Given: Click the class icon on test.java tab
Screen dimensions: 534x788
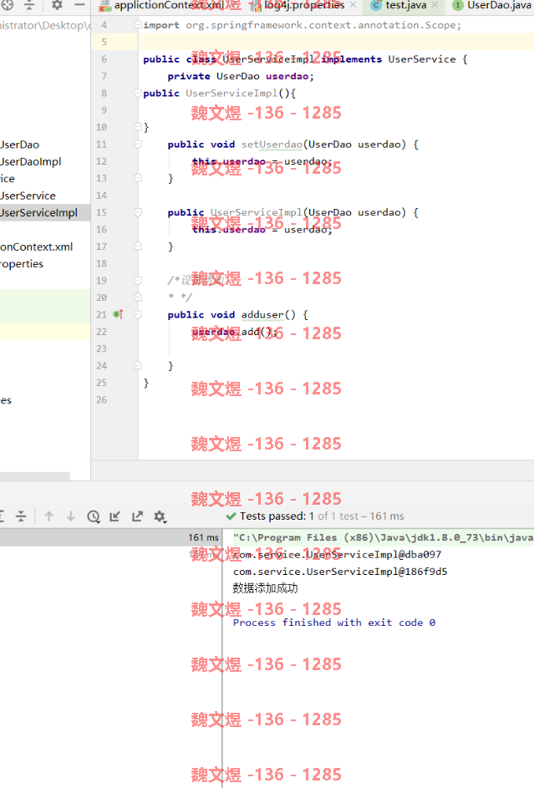Looking at the screenshot, I should [x=376, y=6].
